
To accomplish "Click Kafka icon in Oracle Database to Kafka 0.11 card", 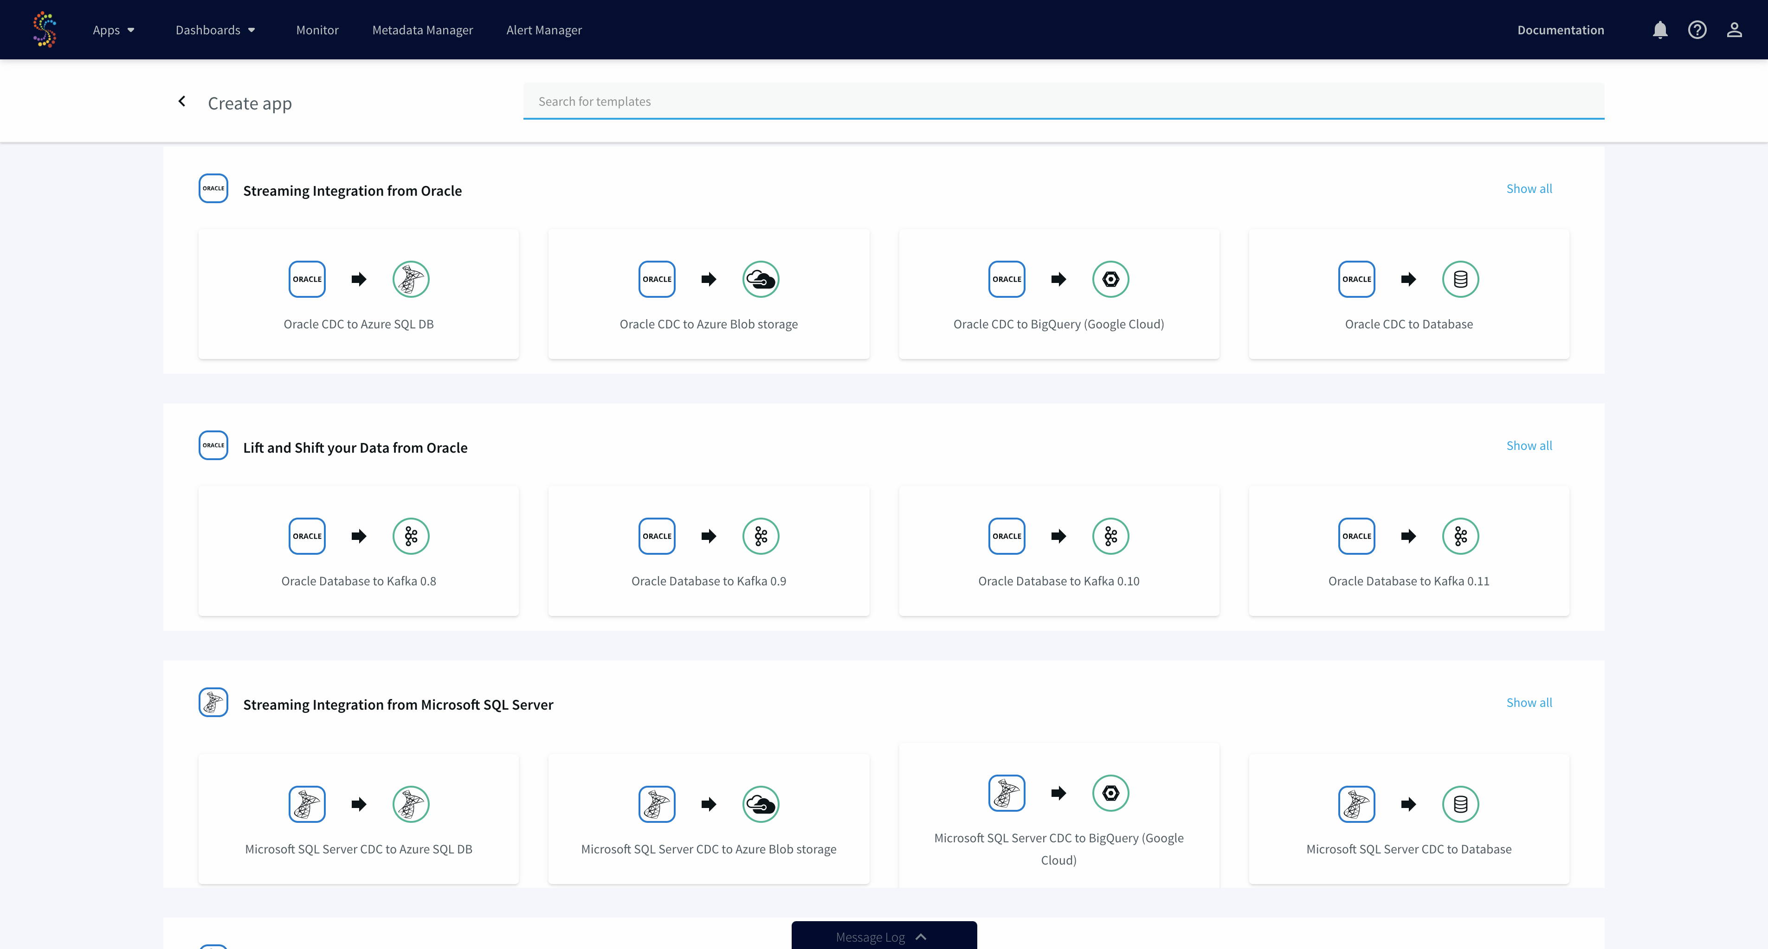I will 1460,536.
